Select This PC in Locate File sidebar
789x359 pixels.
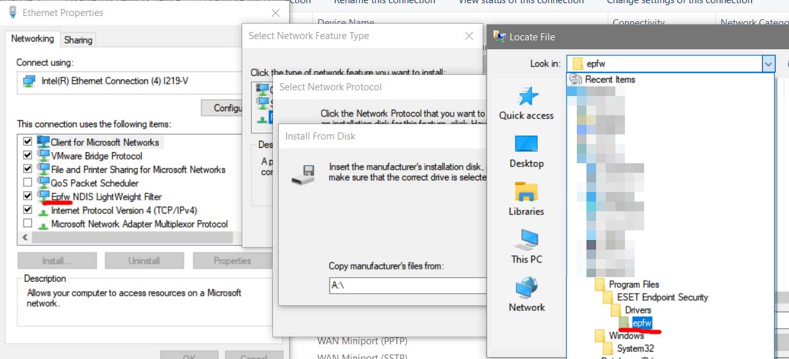tap(526, 247)
